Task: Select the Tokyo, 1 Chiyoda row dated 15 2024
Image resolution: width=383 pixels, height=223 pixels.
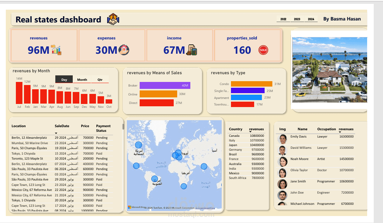Action: tap(62, 153)
